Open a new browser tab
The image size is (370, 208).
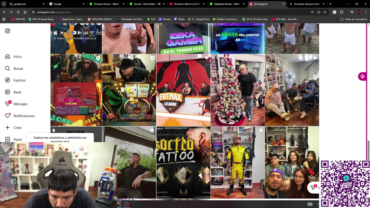(x=330, y=4)
